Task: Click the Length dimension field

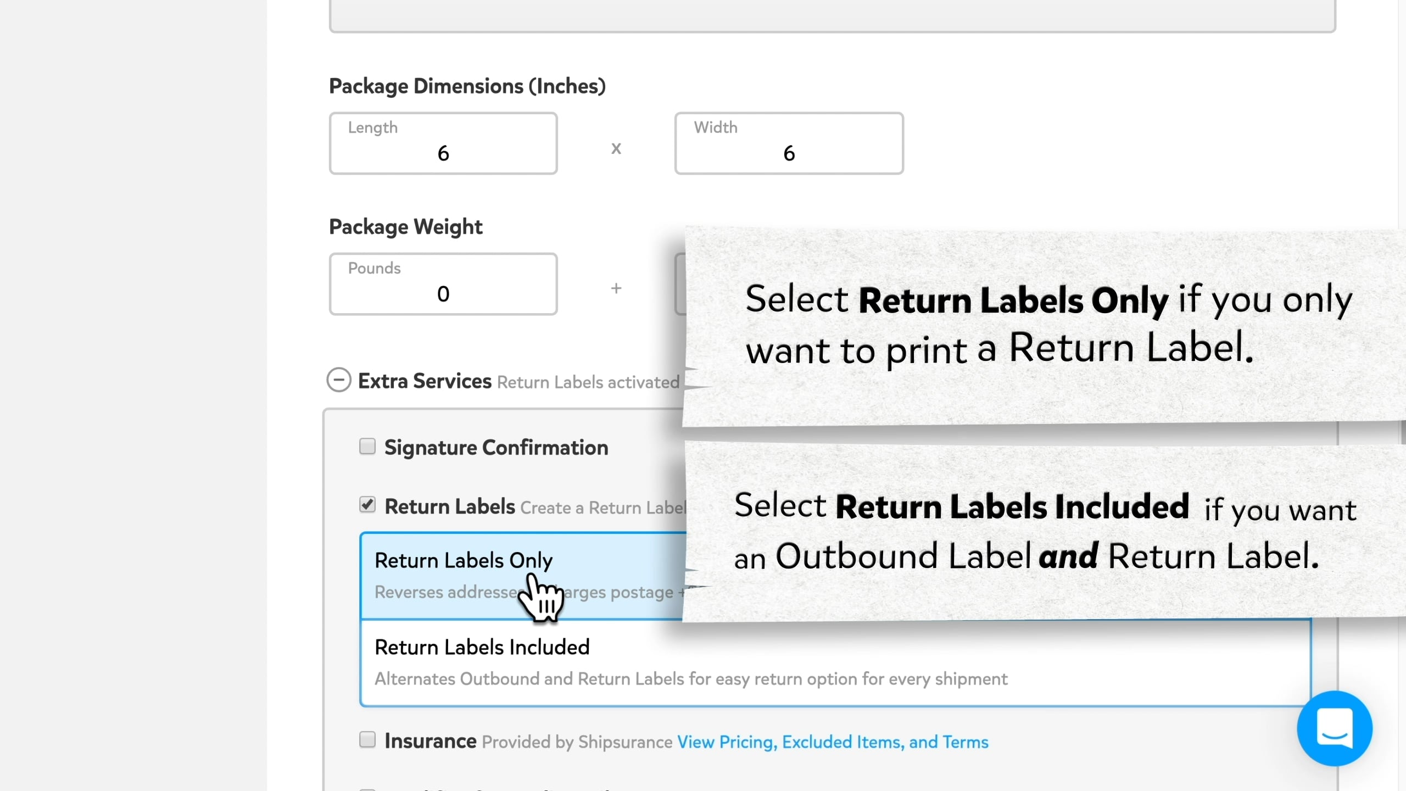Action: click(443, 144)
